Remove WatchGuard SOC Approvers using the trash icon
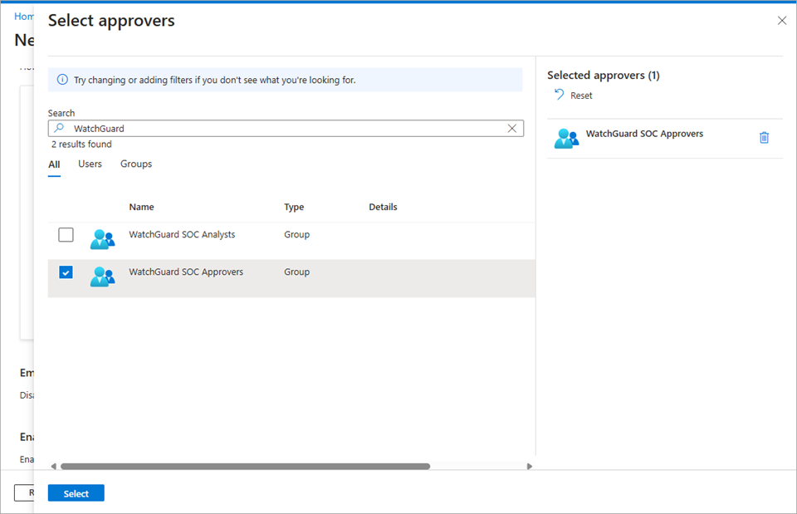The height and width of the screenshot is (514, 797). click(x=764, y=138)
